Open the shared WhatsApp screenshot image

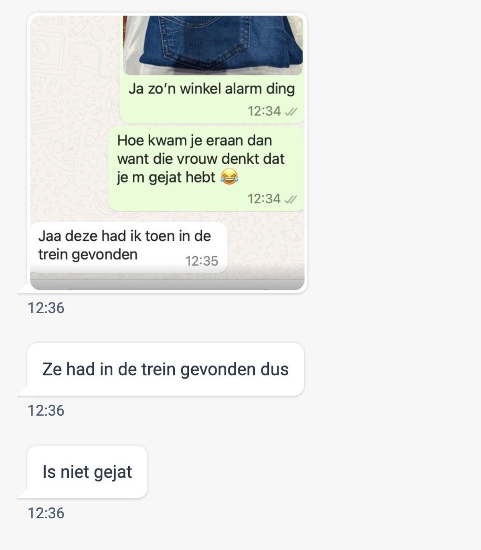point(167,153)
